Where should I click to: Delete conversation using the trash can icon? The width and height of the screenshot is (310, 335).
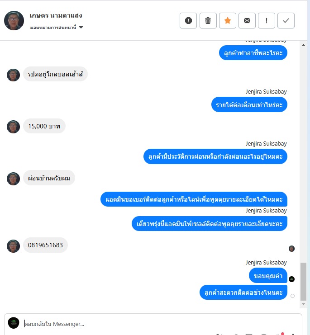208,20
